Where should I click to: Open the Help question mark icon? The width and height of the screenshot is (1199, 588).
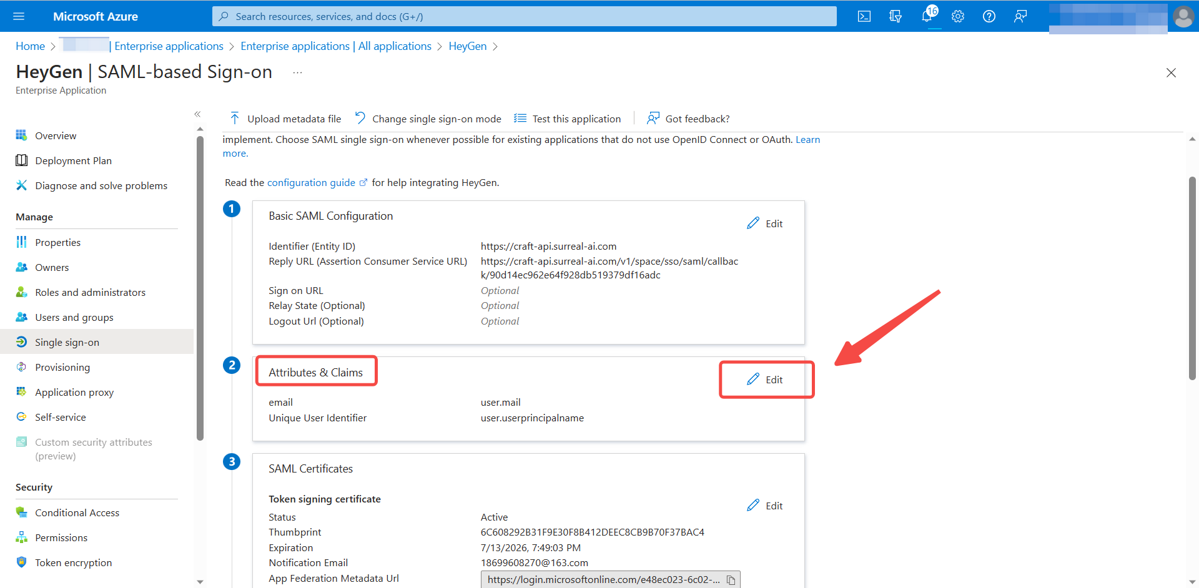[989, 16]
